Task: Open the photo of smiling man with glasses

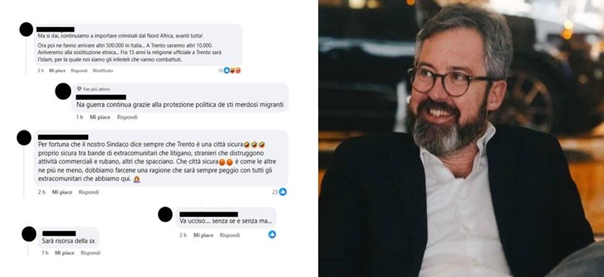Action: [461, 138]
